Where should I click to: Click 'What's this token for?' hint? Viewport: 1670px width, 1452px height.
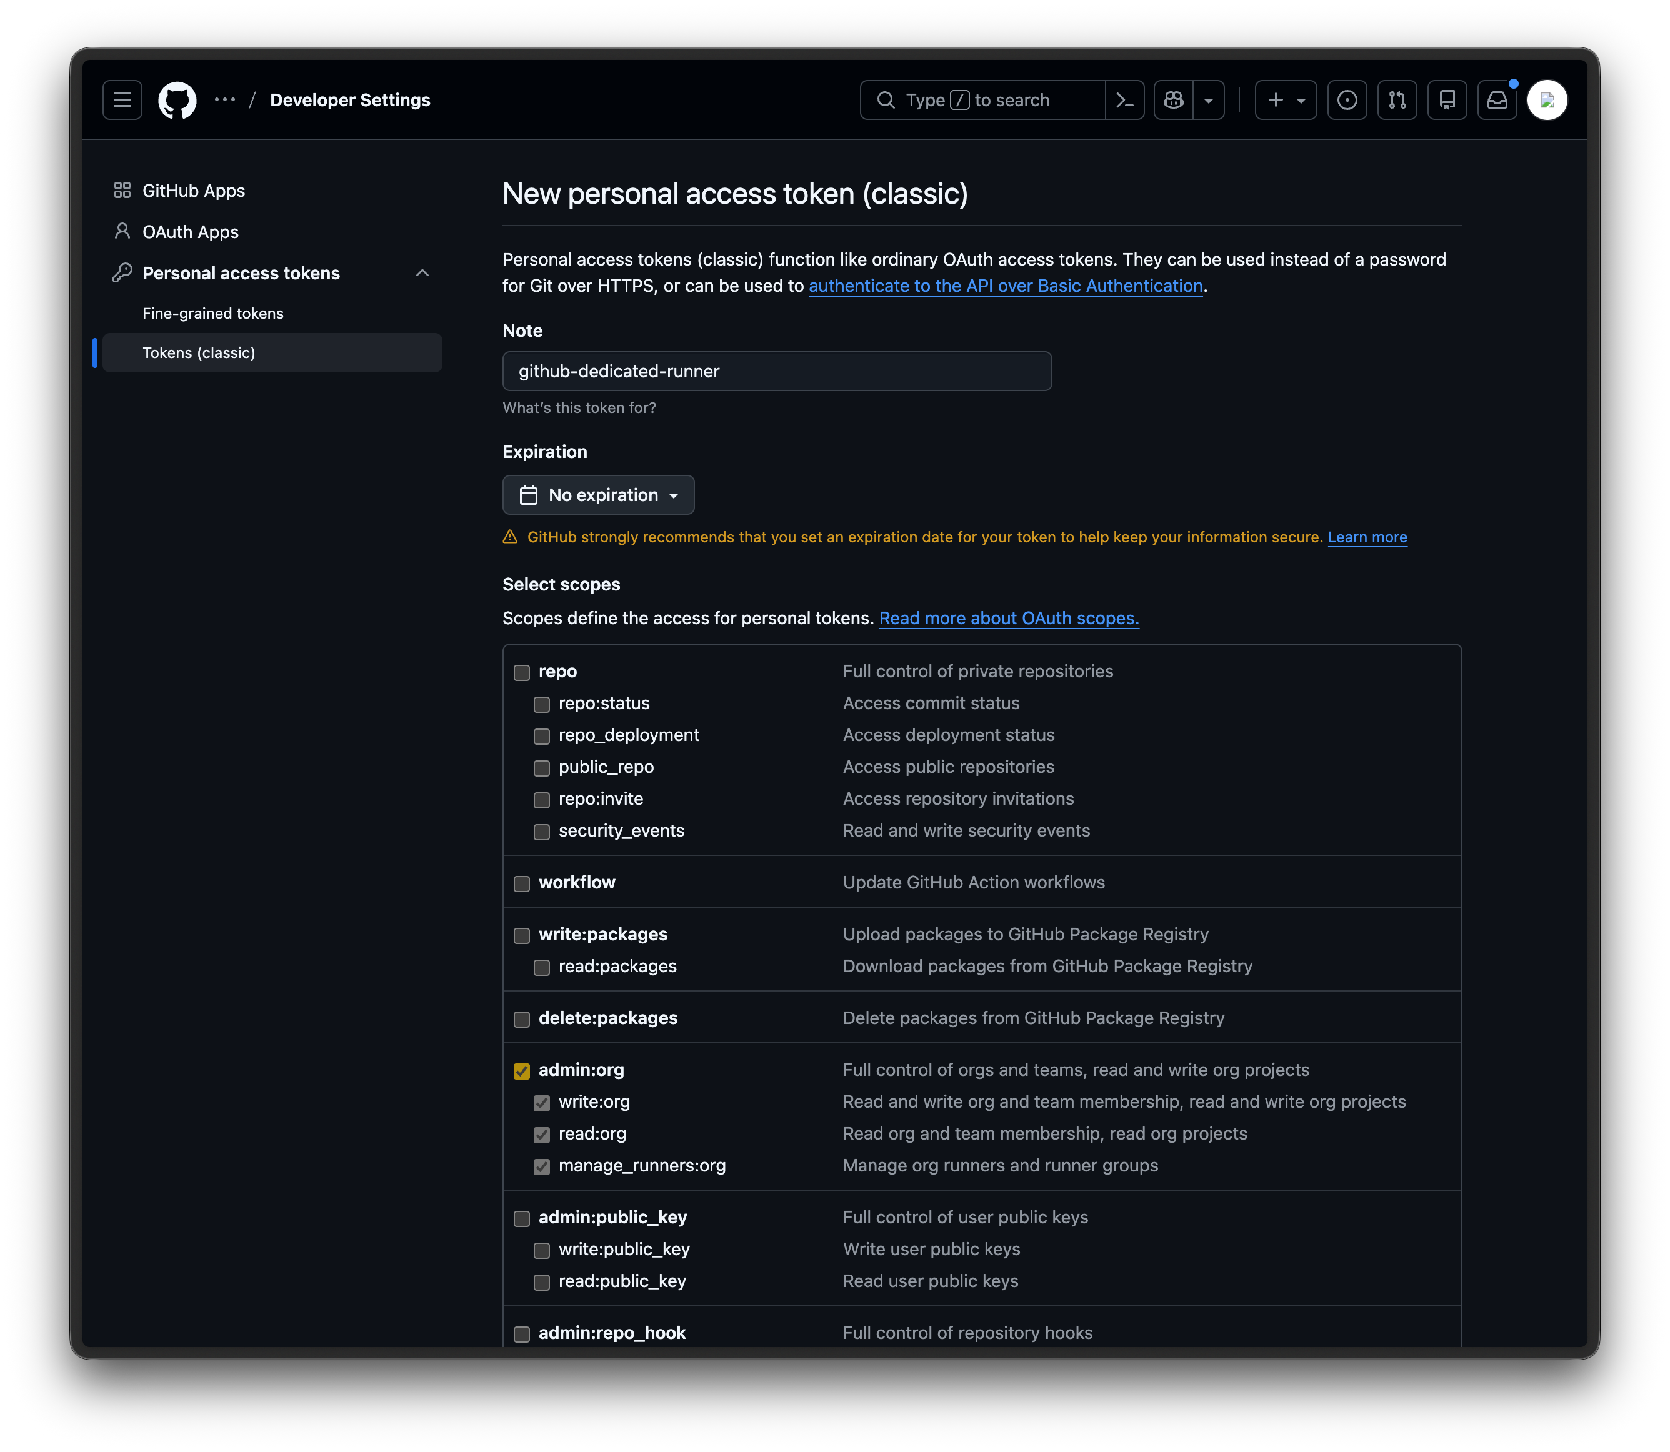click(x=579, y=407)
